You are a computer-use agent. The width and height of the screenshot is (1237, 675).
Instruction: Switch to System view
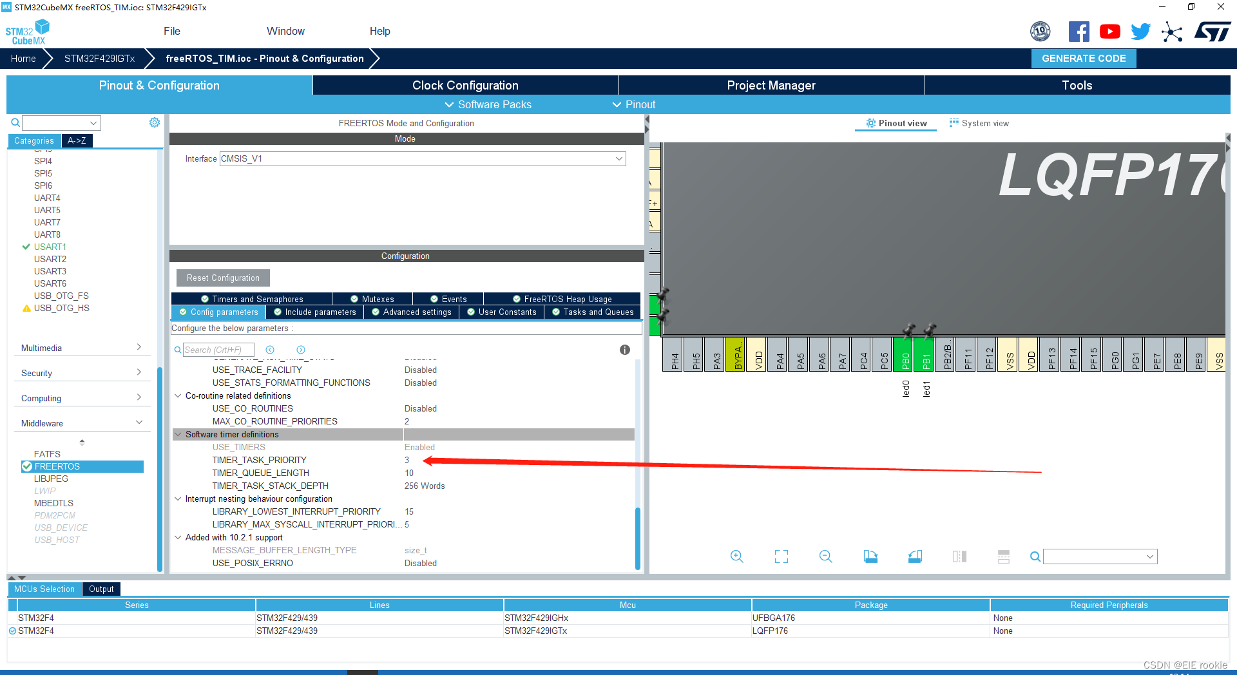pos(979,123)
